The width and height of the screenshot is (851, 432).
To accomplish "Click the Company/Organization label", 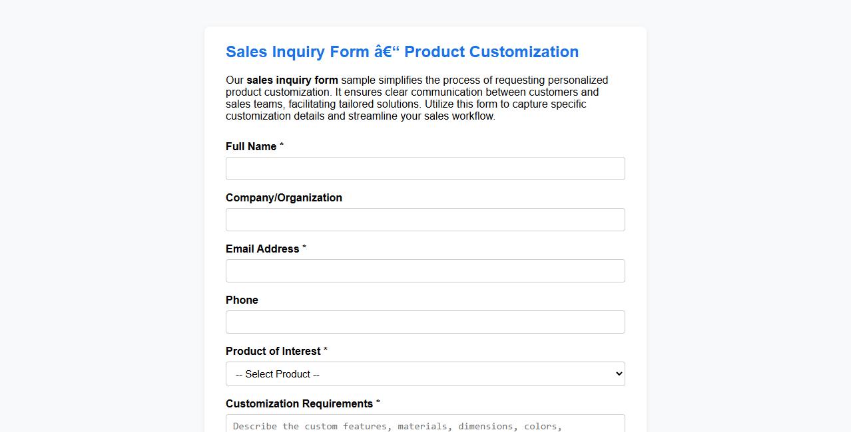I will (284, 197).
